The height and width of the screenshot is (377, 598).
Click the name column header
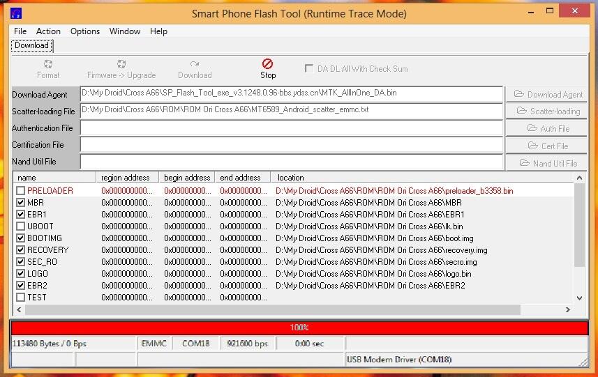54,178
